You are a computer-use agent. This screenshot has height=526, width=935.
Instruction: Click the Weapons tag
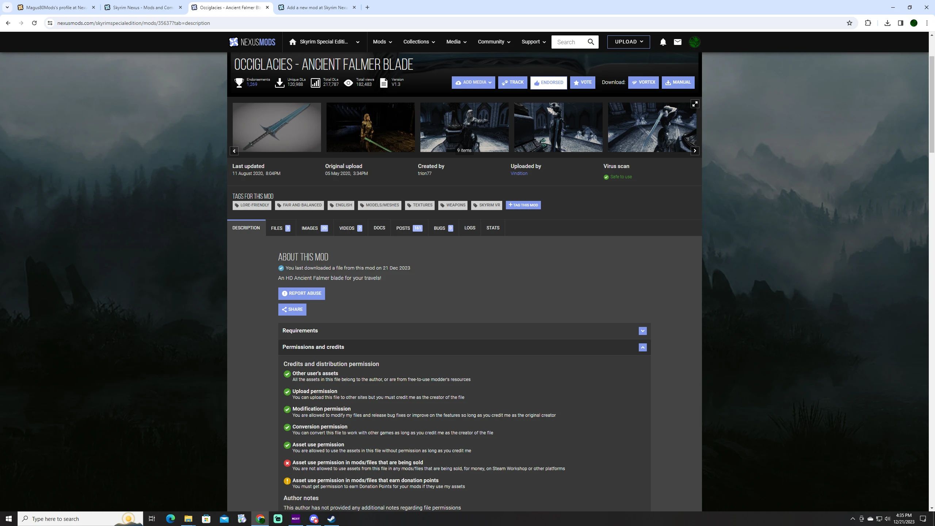[453, 205]
